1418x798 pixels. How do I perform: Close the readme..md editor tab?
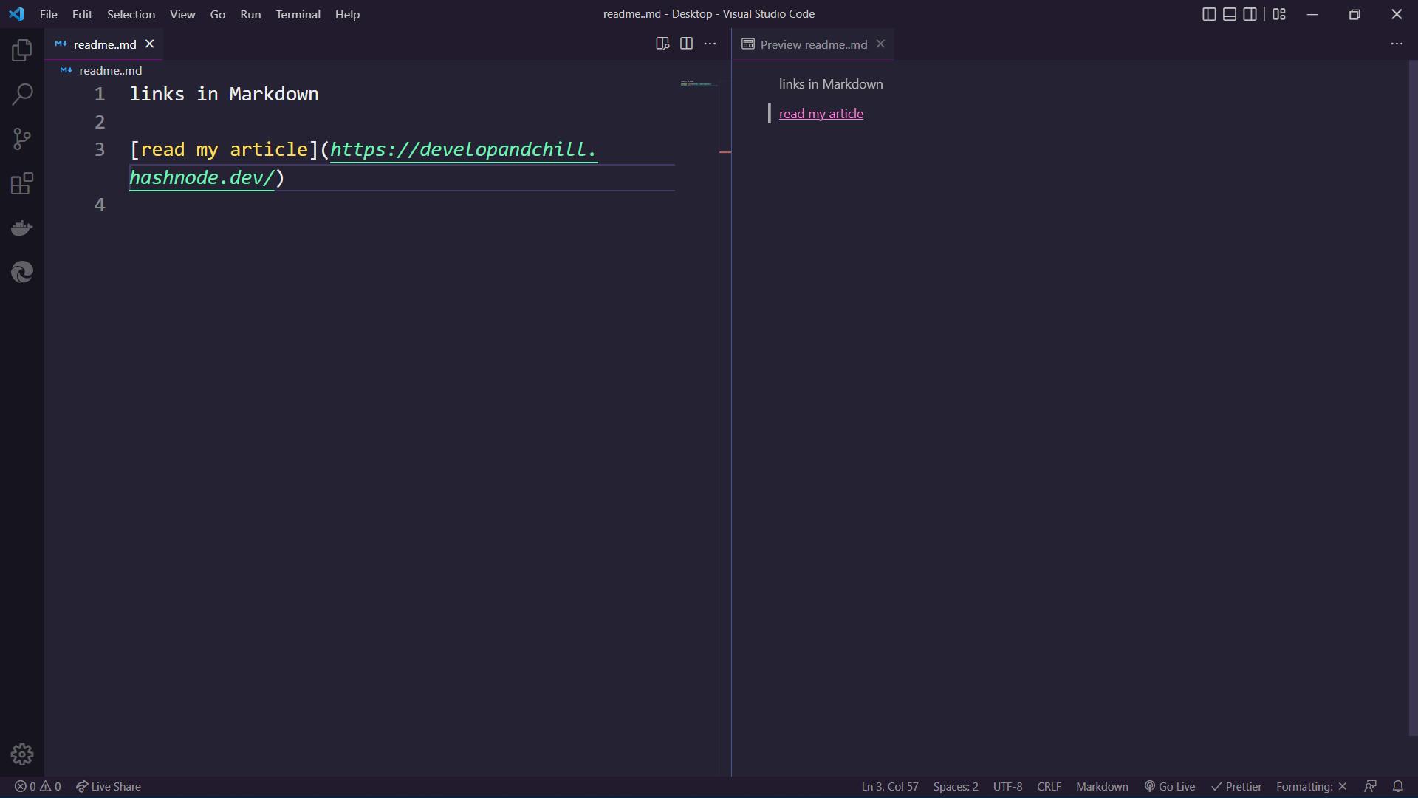(x=149, y=44)
